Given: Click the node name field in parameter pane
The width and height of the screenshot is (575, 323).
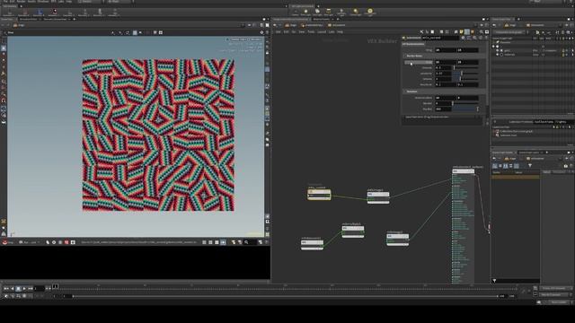Looking at the screenshot, I should (x=440, y=38).
